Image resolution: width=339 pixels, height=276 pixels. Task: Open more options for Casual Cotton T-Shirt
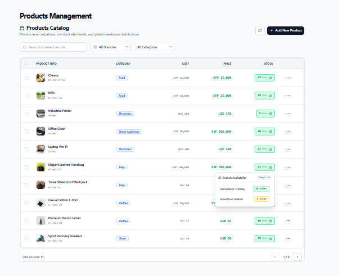(288, 203)
